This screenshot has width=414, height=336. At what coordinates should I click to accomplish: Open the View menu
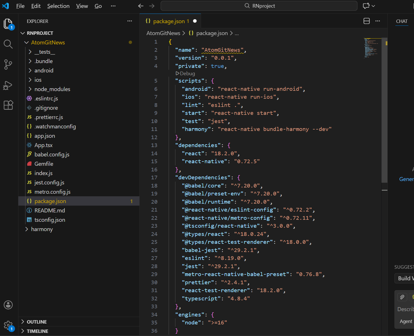pyautogui.click(x=82, y=6)
